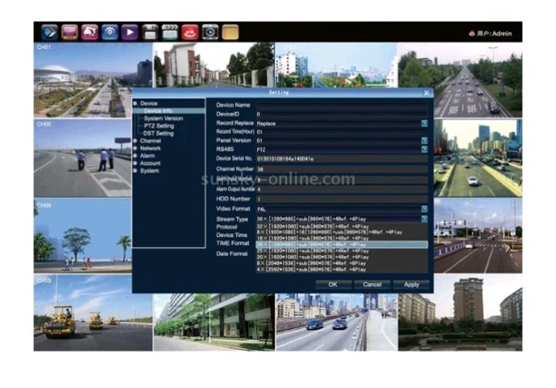The image size is (556, 388).
Task: Click the purple play icon in toolbar
Action: (130, 33)
